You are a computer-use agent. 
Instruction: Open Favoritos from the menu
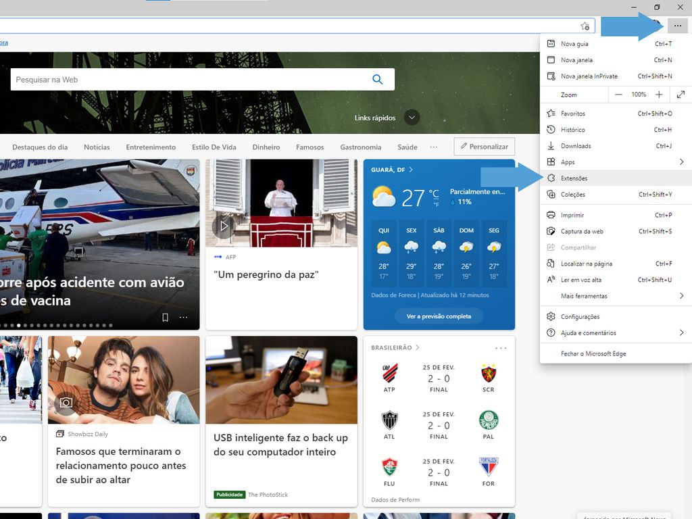coord(616,114)
